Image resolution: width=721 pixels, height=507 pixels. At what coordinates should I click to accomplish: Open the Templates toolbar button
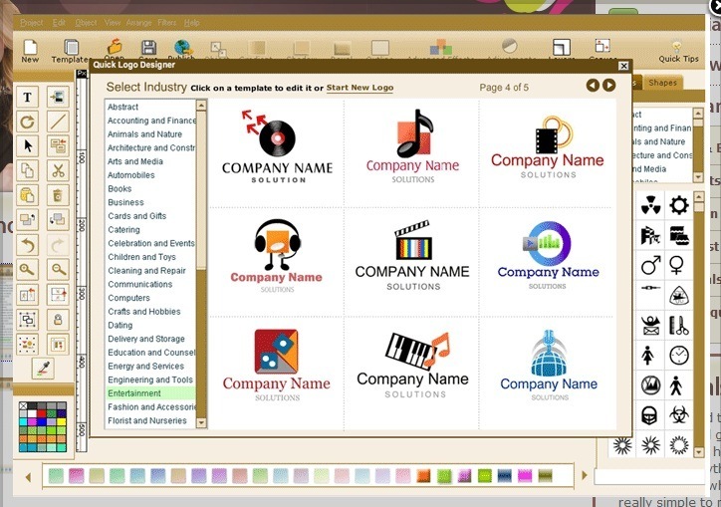tap(70, 51)
